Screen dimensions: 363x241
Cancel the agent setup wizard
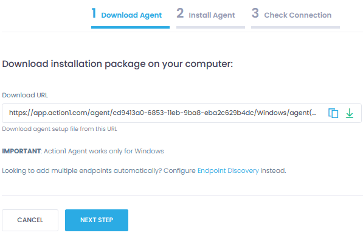pyautogui.click(x=30, y=220)
